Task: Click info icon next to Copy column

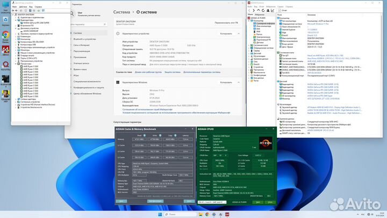Action: click(175, 135)
